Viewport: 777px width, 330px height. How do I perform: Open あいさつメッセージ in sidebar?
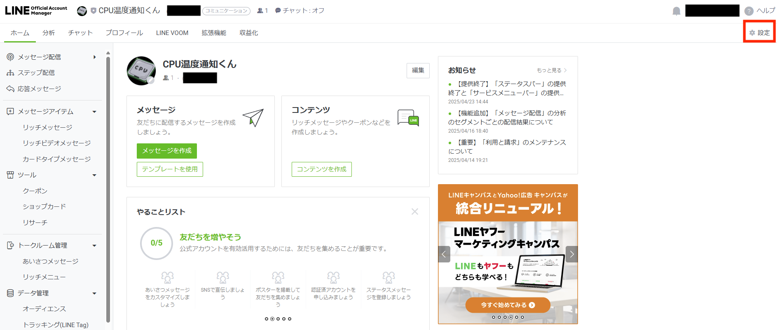click(50, 261)
